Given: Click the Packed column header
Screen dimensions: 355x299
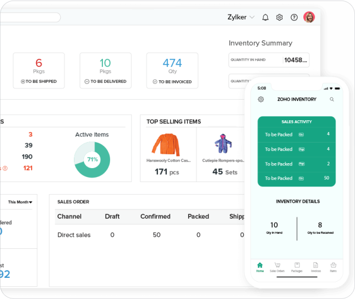Looking at the screenshot, I should (x=198, y=217).
